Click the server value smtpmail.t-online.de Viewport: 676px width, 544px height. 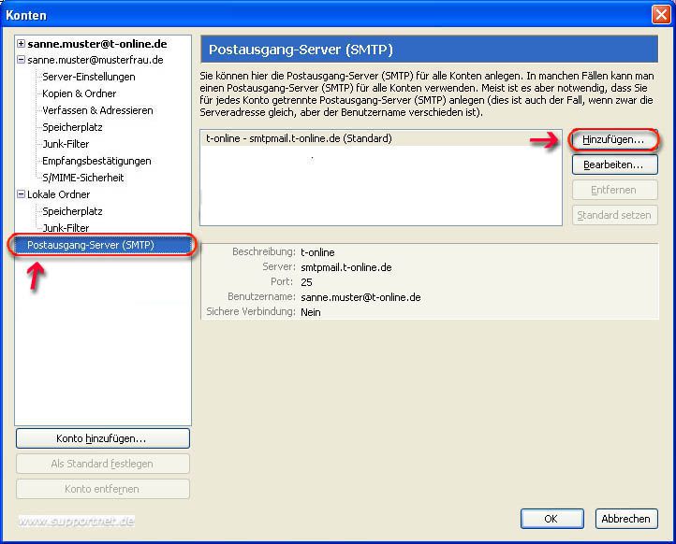click(346, 267)
